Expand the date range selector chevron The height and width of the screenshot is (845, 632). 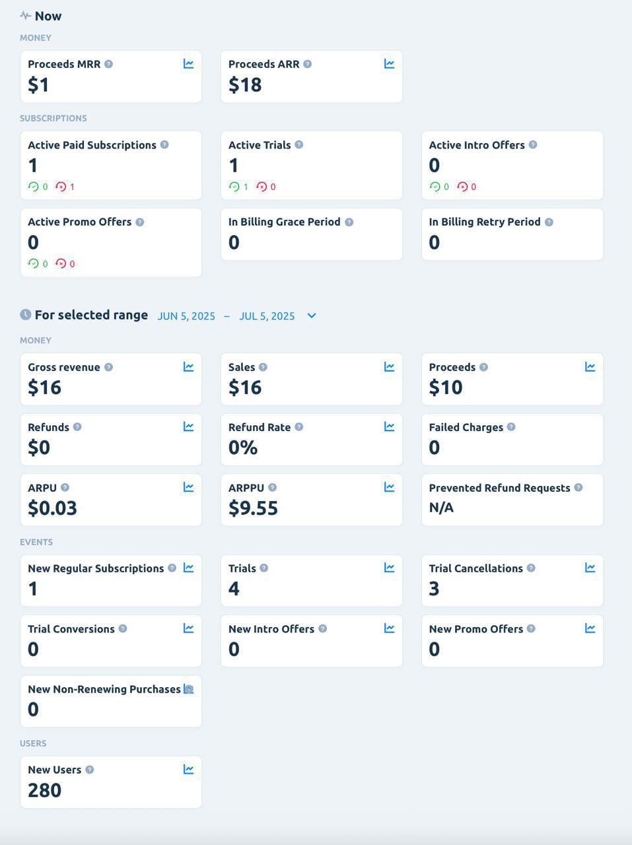click(x=311, y=316)
